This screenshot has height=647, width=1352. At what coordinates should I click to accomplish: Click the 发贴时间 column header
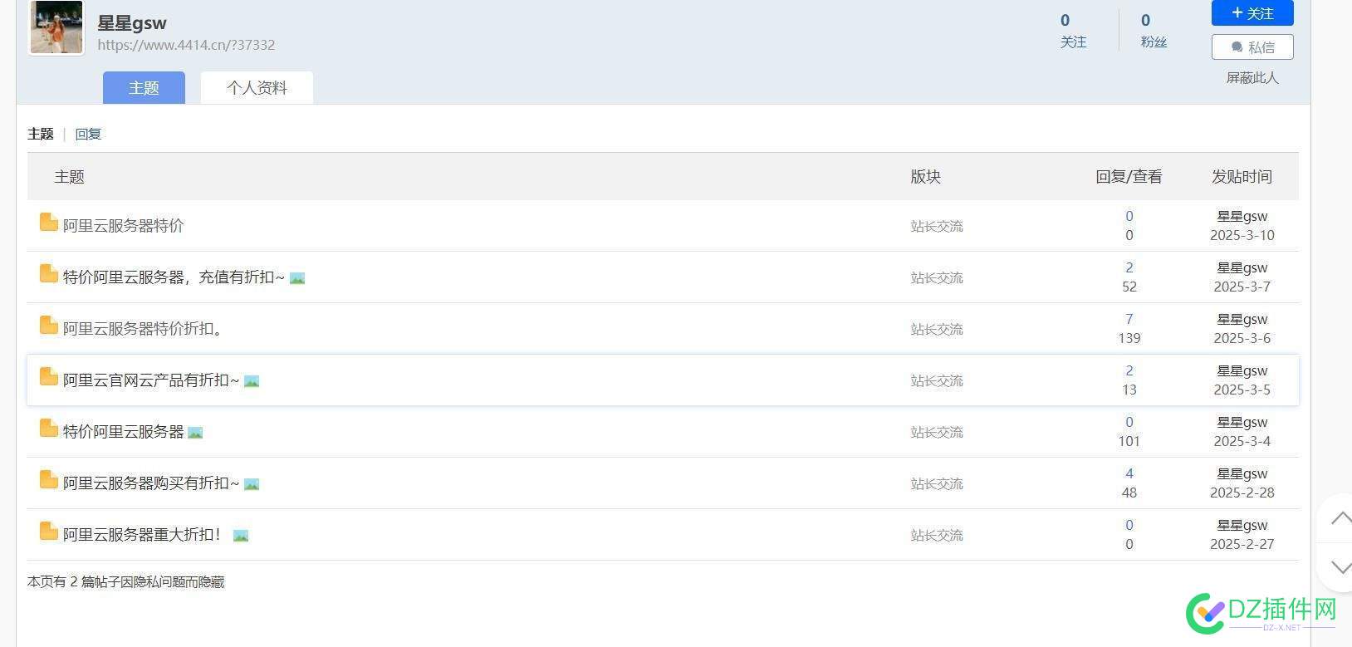1242,176
